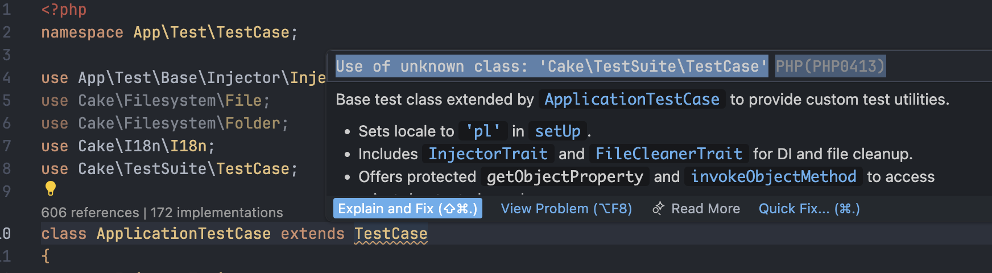Viewport: 992px width, 273px height.
Task: Open the Quick Fix menu link
Action: [809, 209]
